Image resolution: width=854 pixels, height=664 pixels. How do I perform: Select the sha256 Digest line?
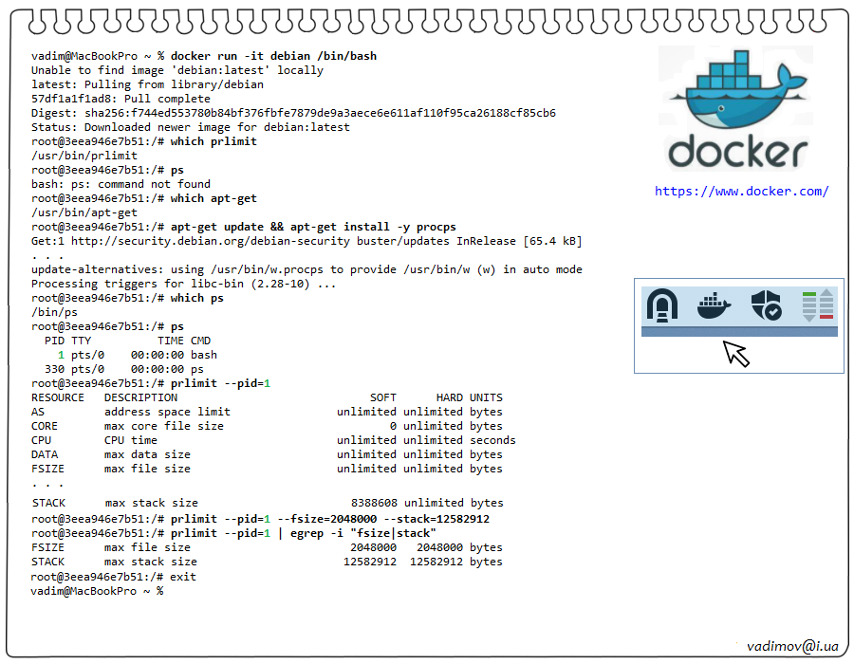coord(293,113)
